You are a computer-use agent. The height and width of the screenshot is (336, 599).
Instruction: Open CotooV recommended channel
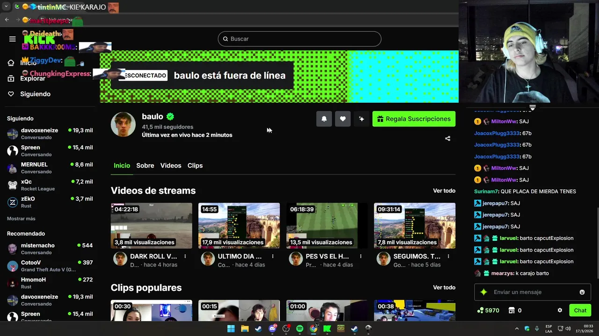tap(50, 266)
